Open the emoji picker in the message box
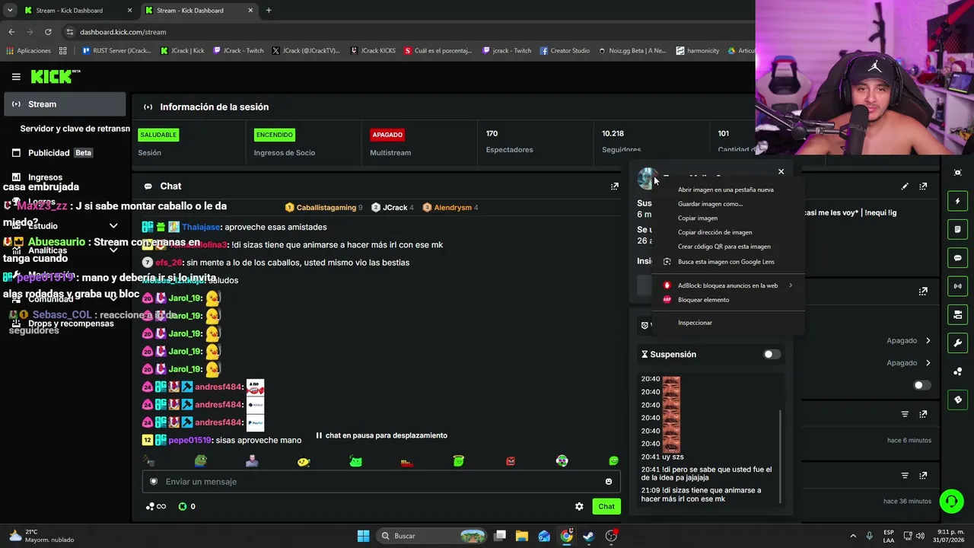This screenshot has height=548, width=974. (x=609, y=482)
